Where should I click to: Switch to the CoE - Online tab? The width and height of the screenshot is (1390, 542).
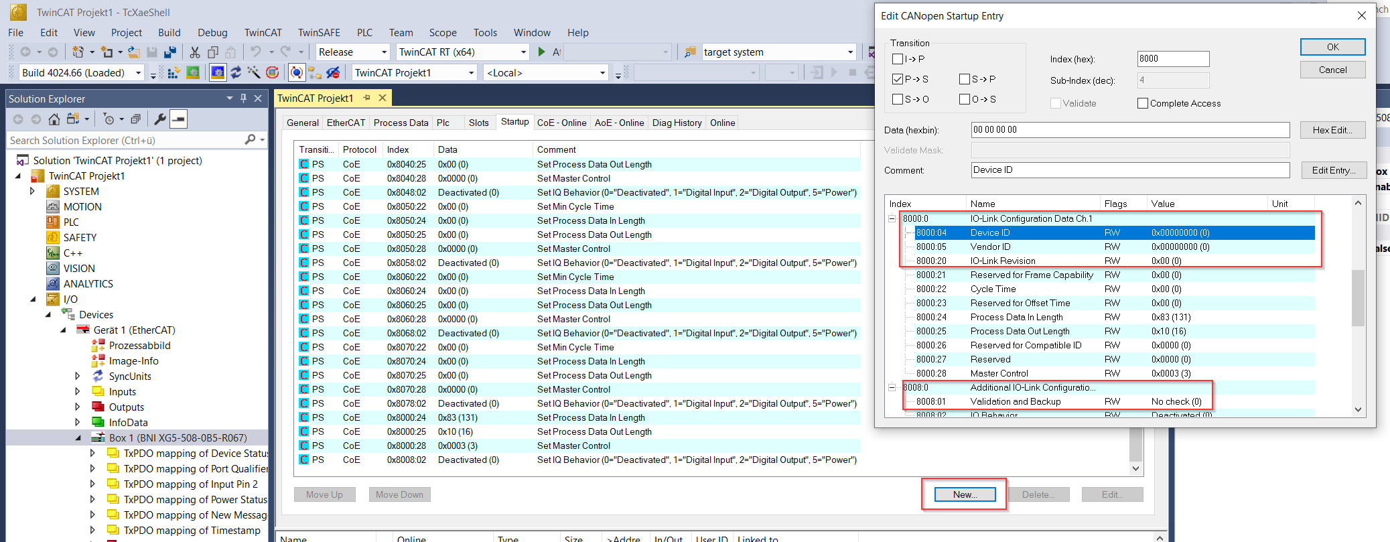click(561, 123)
